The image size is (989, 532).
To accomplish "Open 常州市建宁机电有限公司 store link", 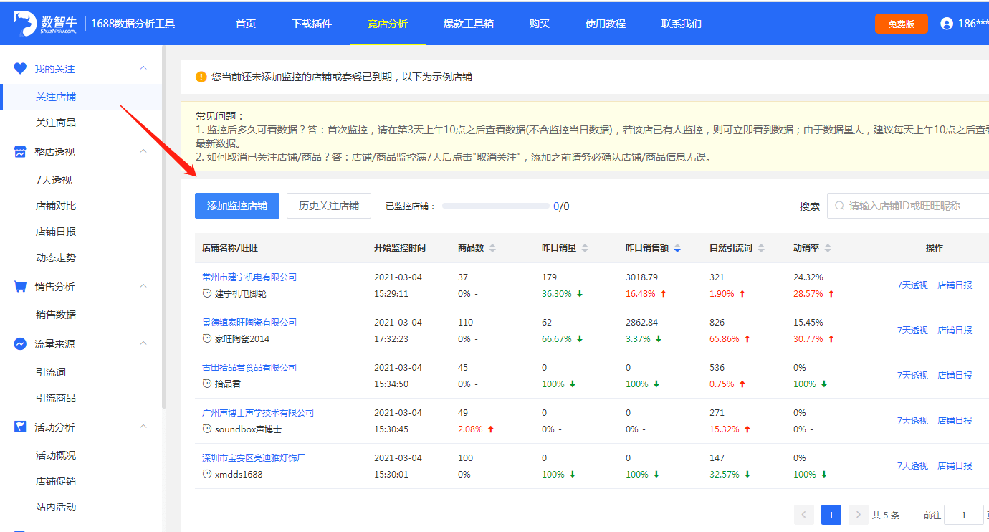I will pyautogui.click(x=249, y=277).
